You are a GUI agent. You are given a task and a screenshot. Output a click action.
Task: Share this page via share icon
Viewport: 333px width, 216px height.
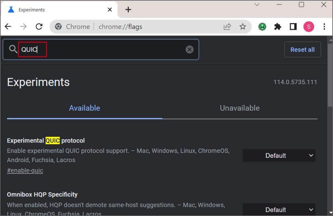tap(227, 27)
